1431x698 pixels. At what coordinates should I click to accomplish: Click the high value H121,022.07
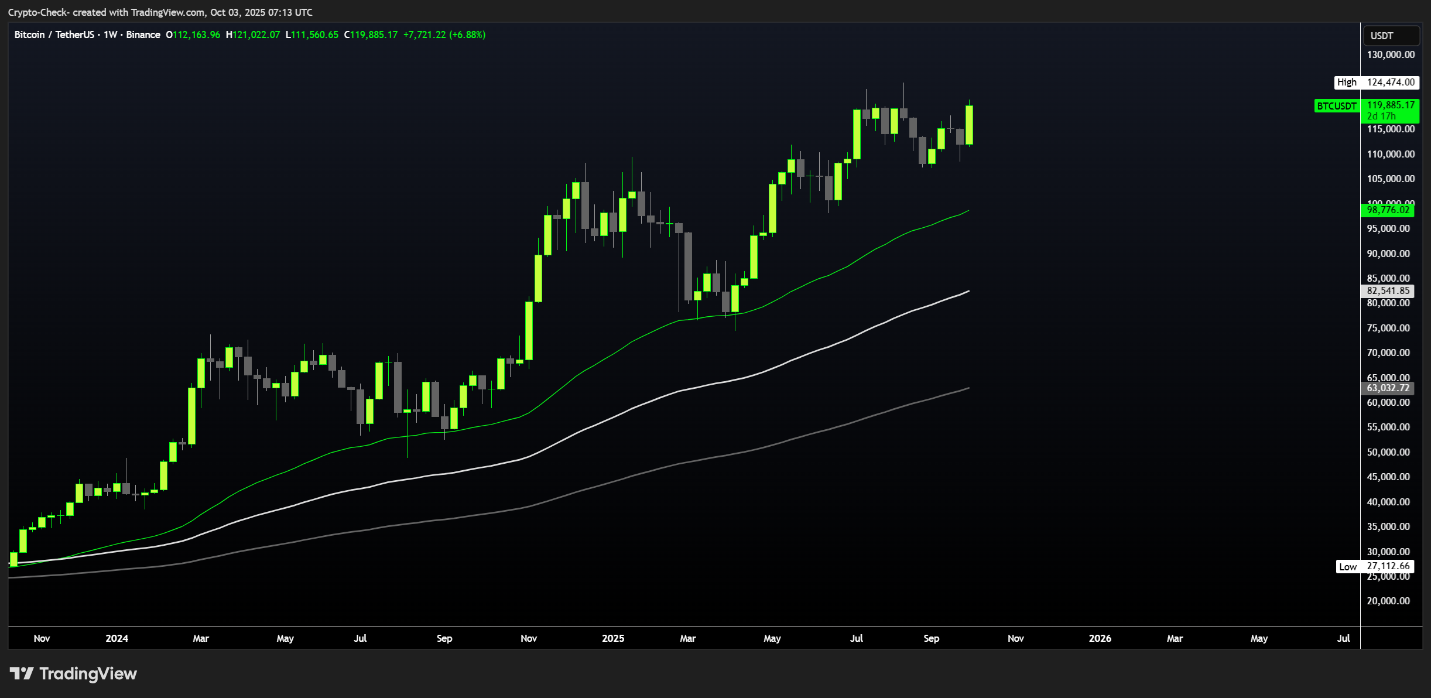coord(253,35)
